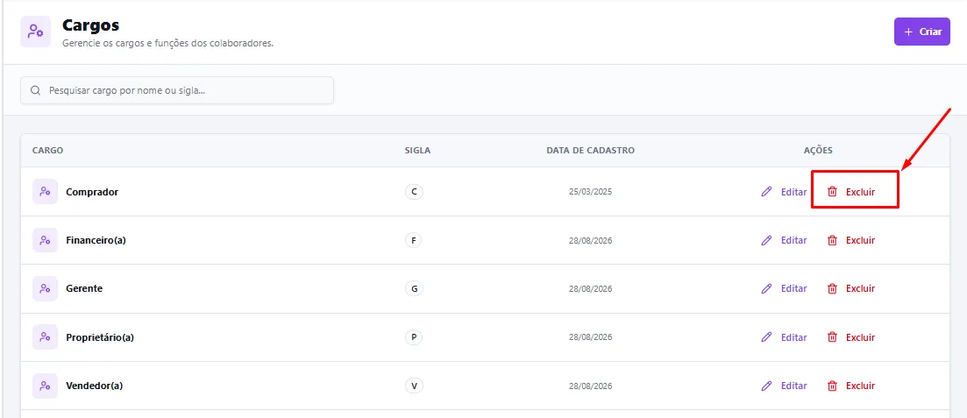This screenshot has height=418, width=967.
Task: Click the Cargos page title
Action: pyautogui.click(x=90, y=25)
